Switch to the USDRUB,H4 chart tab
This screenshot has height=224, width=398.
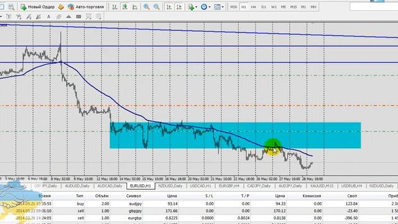click(x=351, y=186)
